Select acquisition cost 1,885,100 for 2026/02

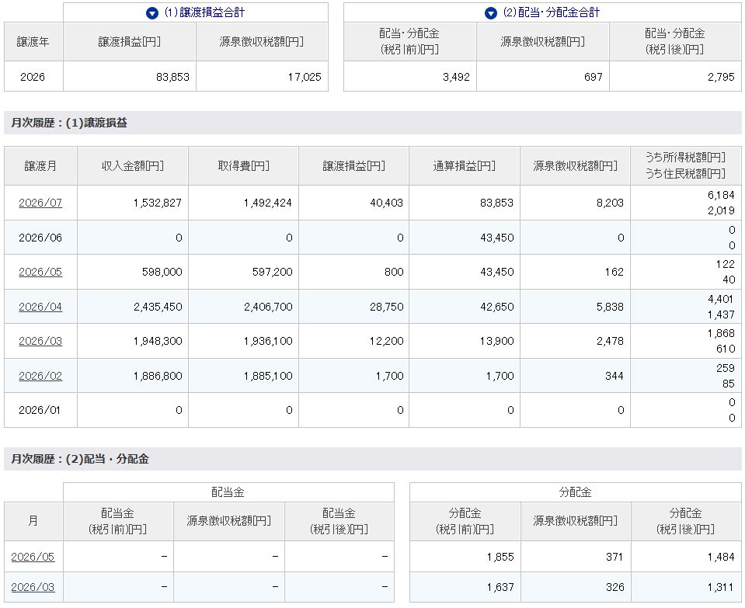click(267, 376)
